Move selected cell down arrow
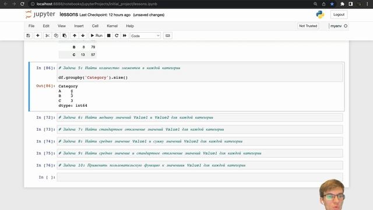373x210 pixels. pos(83,36)
